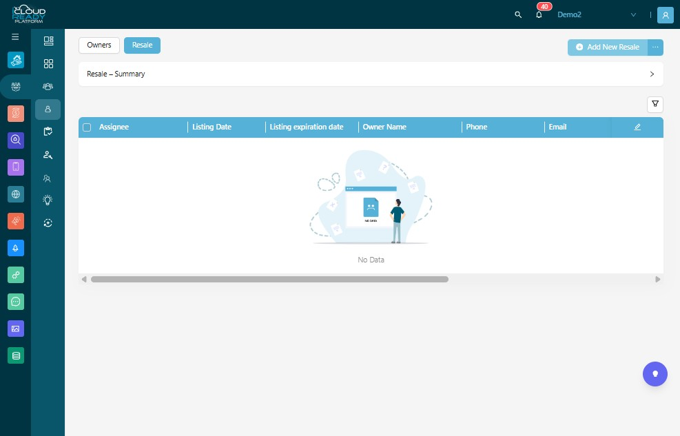Click the horizontal scrollbar thumb under the table
Screen dimensions: 680x436
pyautogui.click(x=270, y=280)
